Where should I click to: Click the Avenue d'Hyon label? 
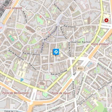74,89
